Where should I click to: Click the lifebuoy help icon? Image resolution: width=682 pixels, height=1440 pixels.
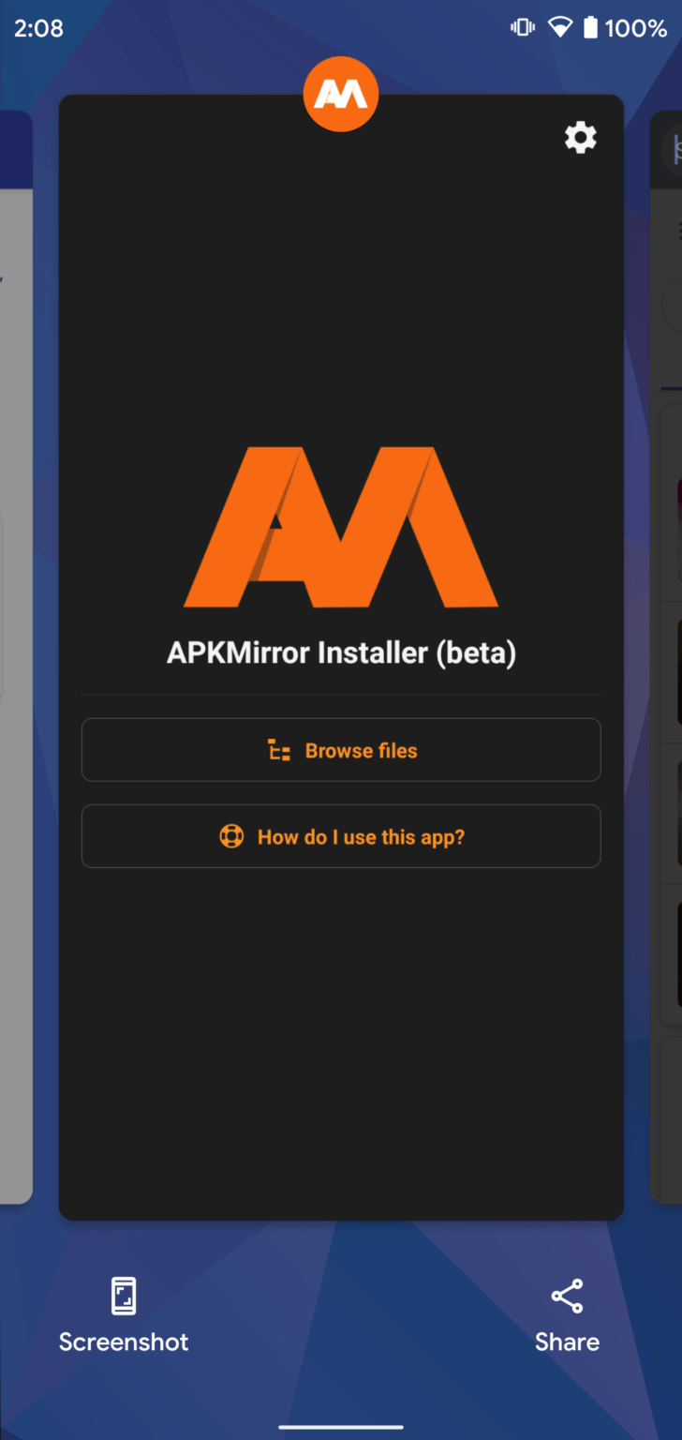tap(231, 836)
